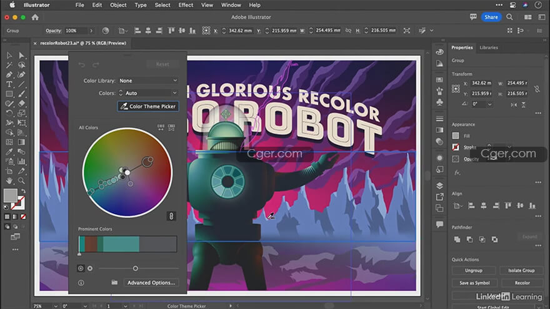Open Color Library dropdown showing None
550x309 pixels.
148,81
